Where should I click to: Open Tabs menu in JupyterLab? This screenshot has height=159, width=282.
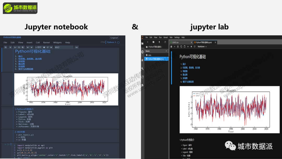pos(171,37)
